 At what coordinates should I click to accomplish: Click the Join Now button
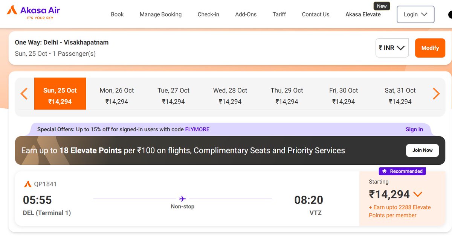pos(422,150)
